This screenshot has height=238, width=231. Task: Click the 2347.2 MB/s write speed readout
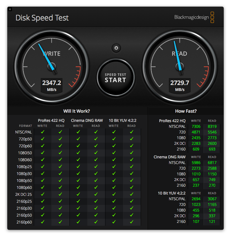51,85
